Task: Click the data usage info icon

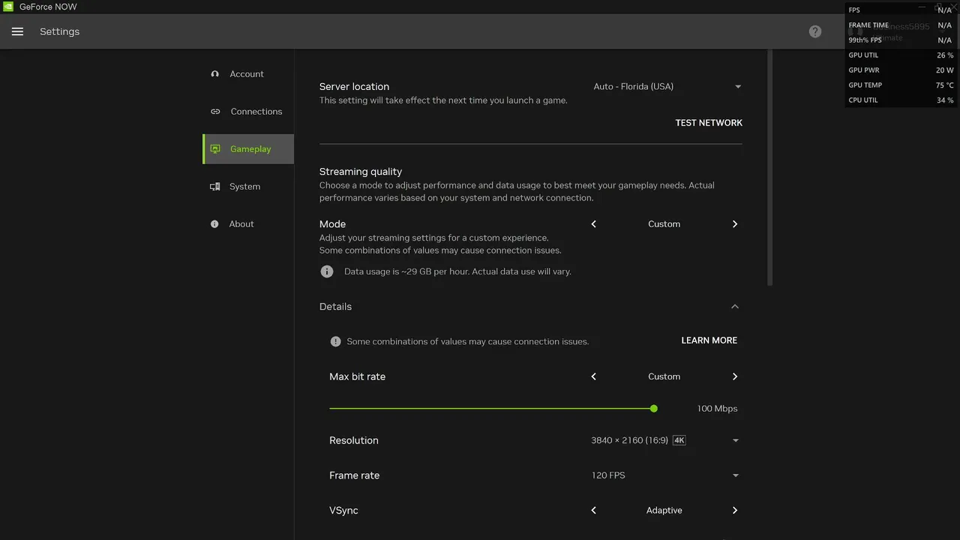Action: (327, 271)
